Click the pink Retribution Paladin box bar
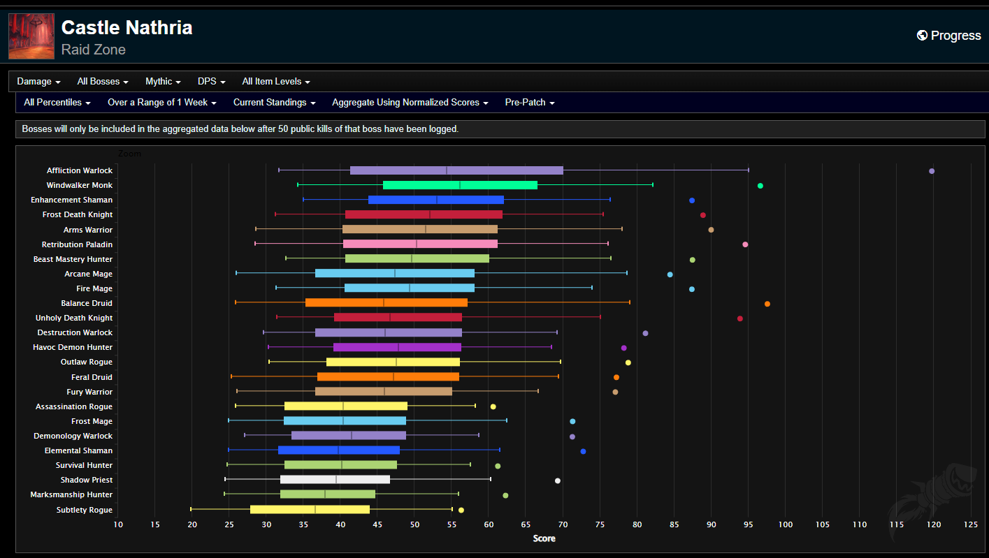 [x=420, y=244]
